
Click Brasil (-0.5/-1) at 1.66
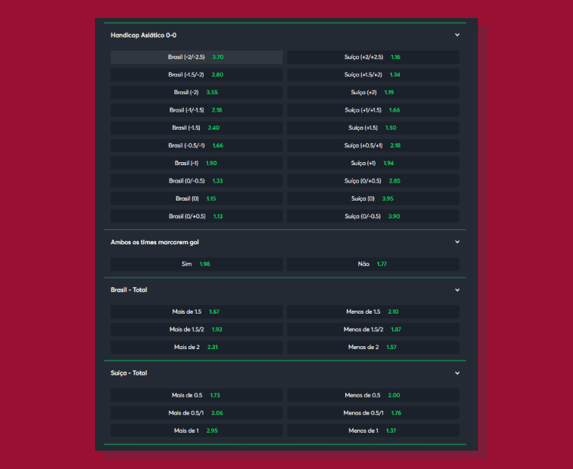197,146
